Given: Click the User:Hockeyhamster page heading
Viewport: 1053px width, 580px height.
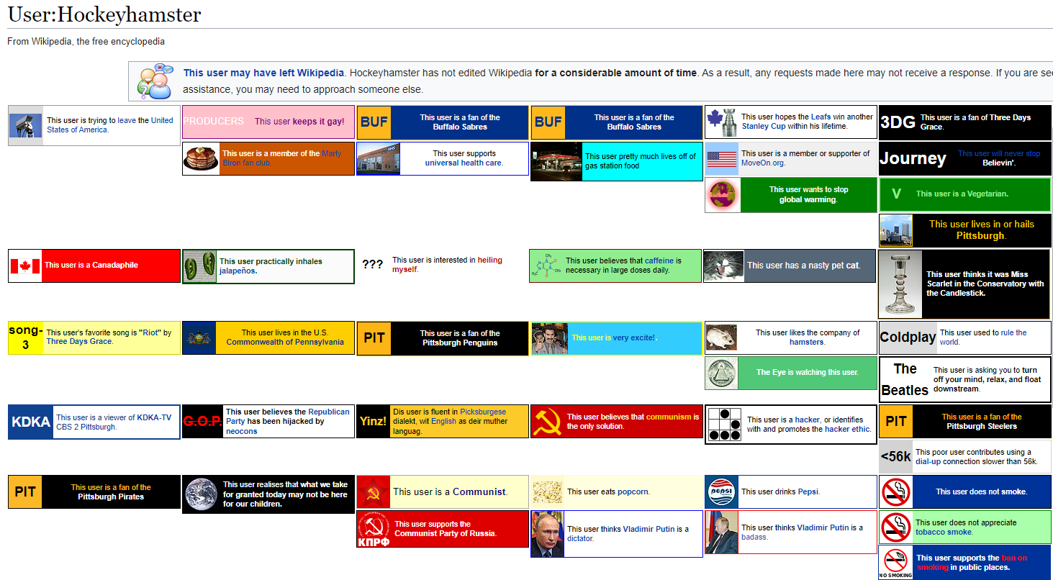Looking at the screenshot, I should [x=104, y=14].
